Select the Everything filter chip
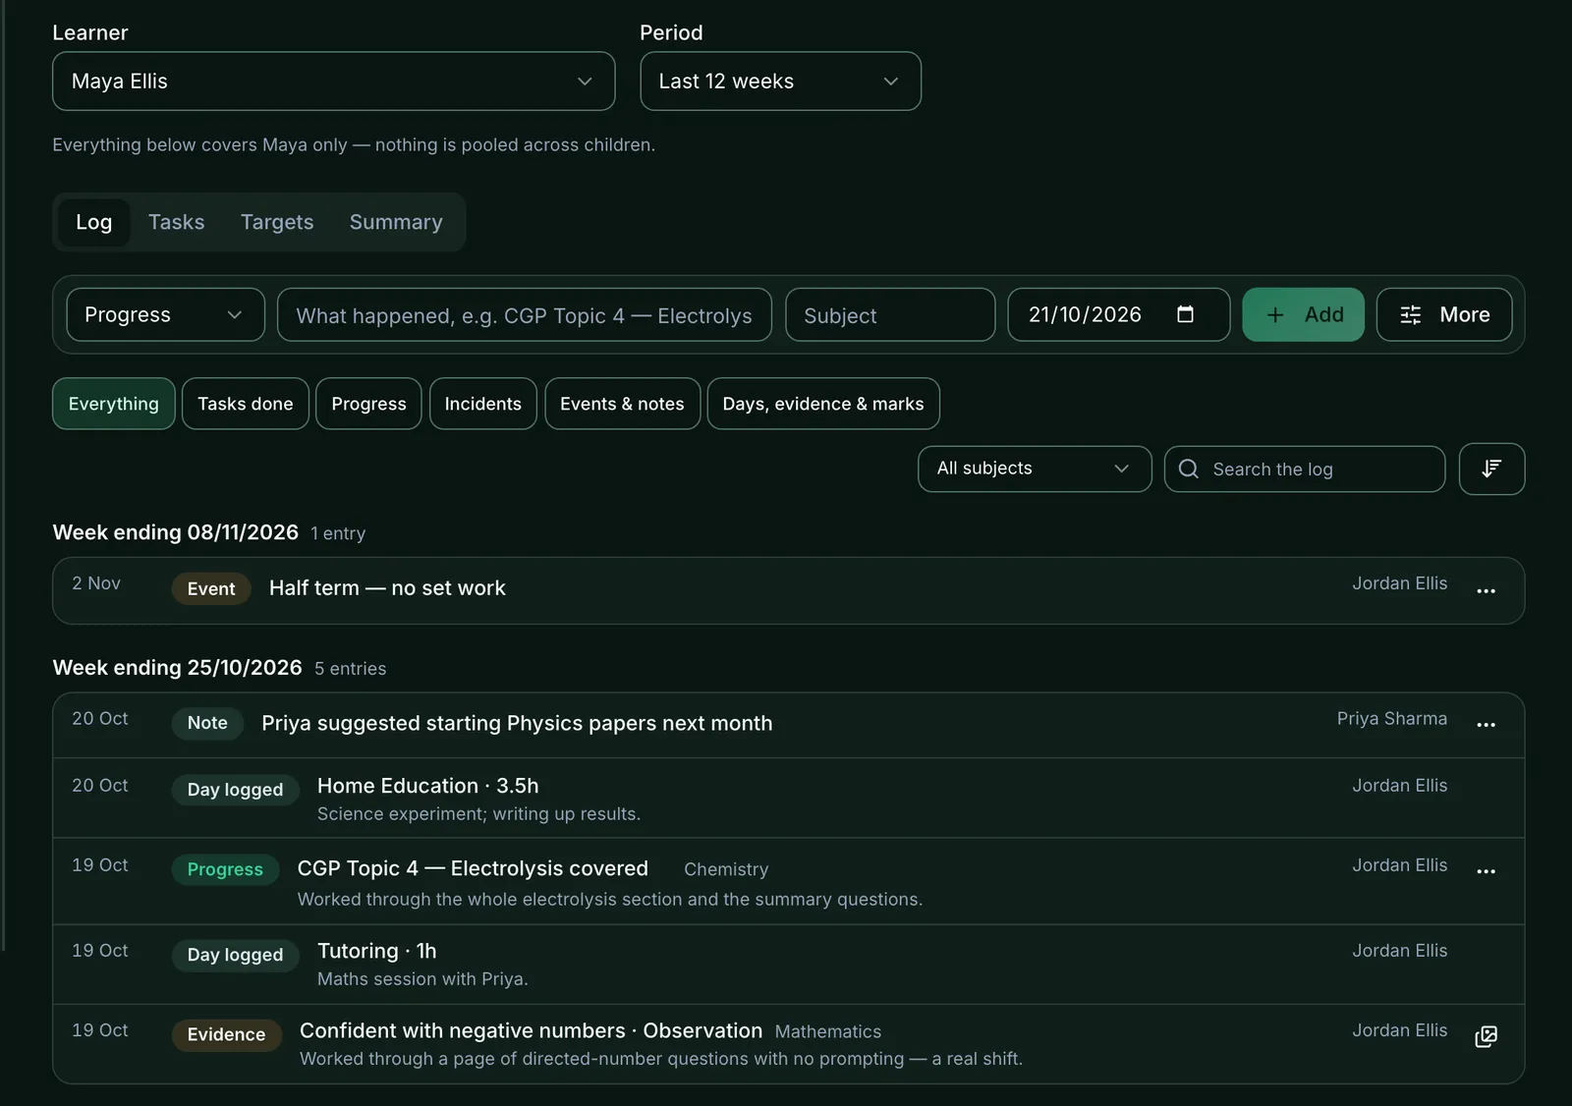The width and height of the screenshot is (1572, 1106). tap(114, 404)
